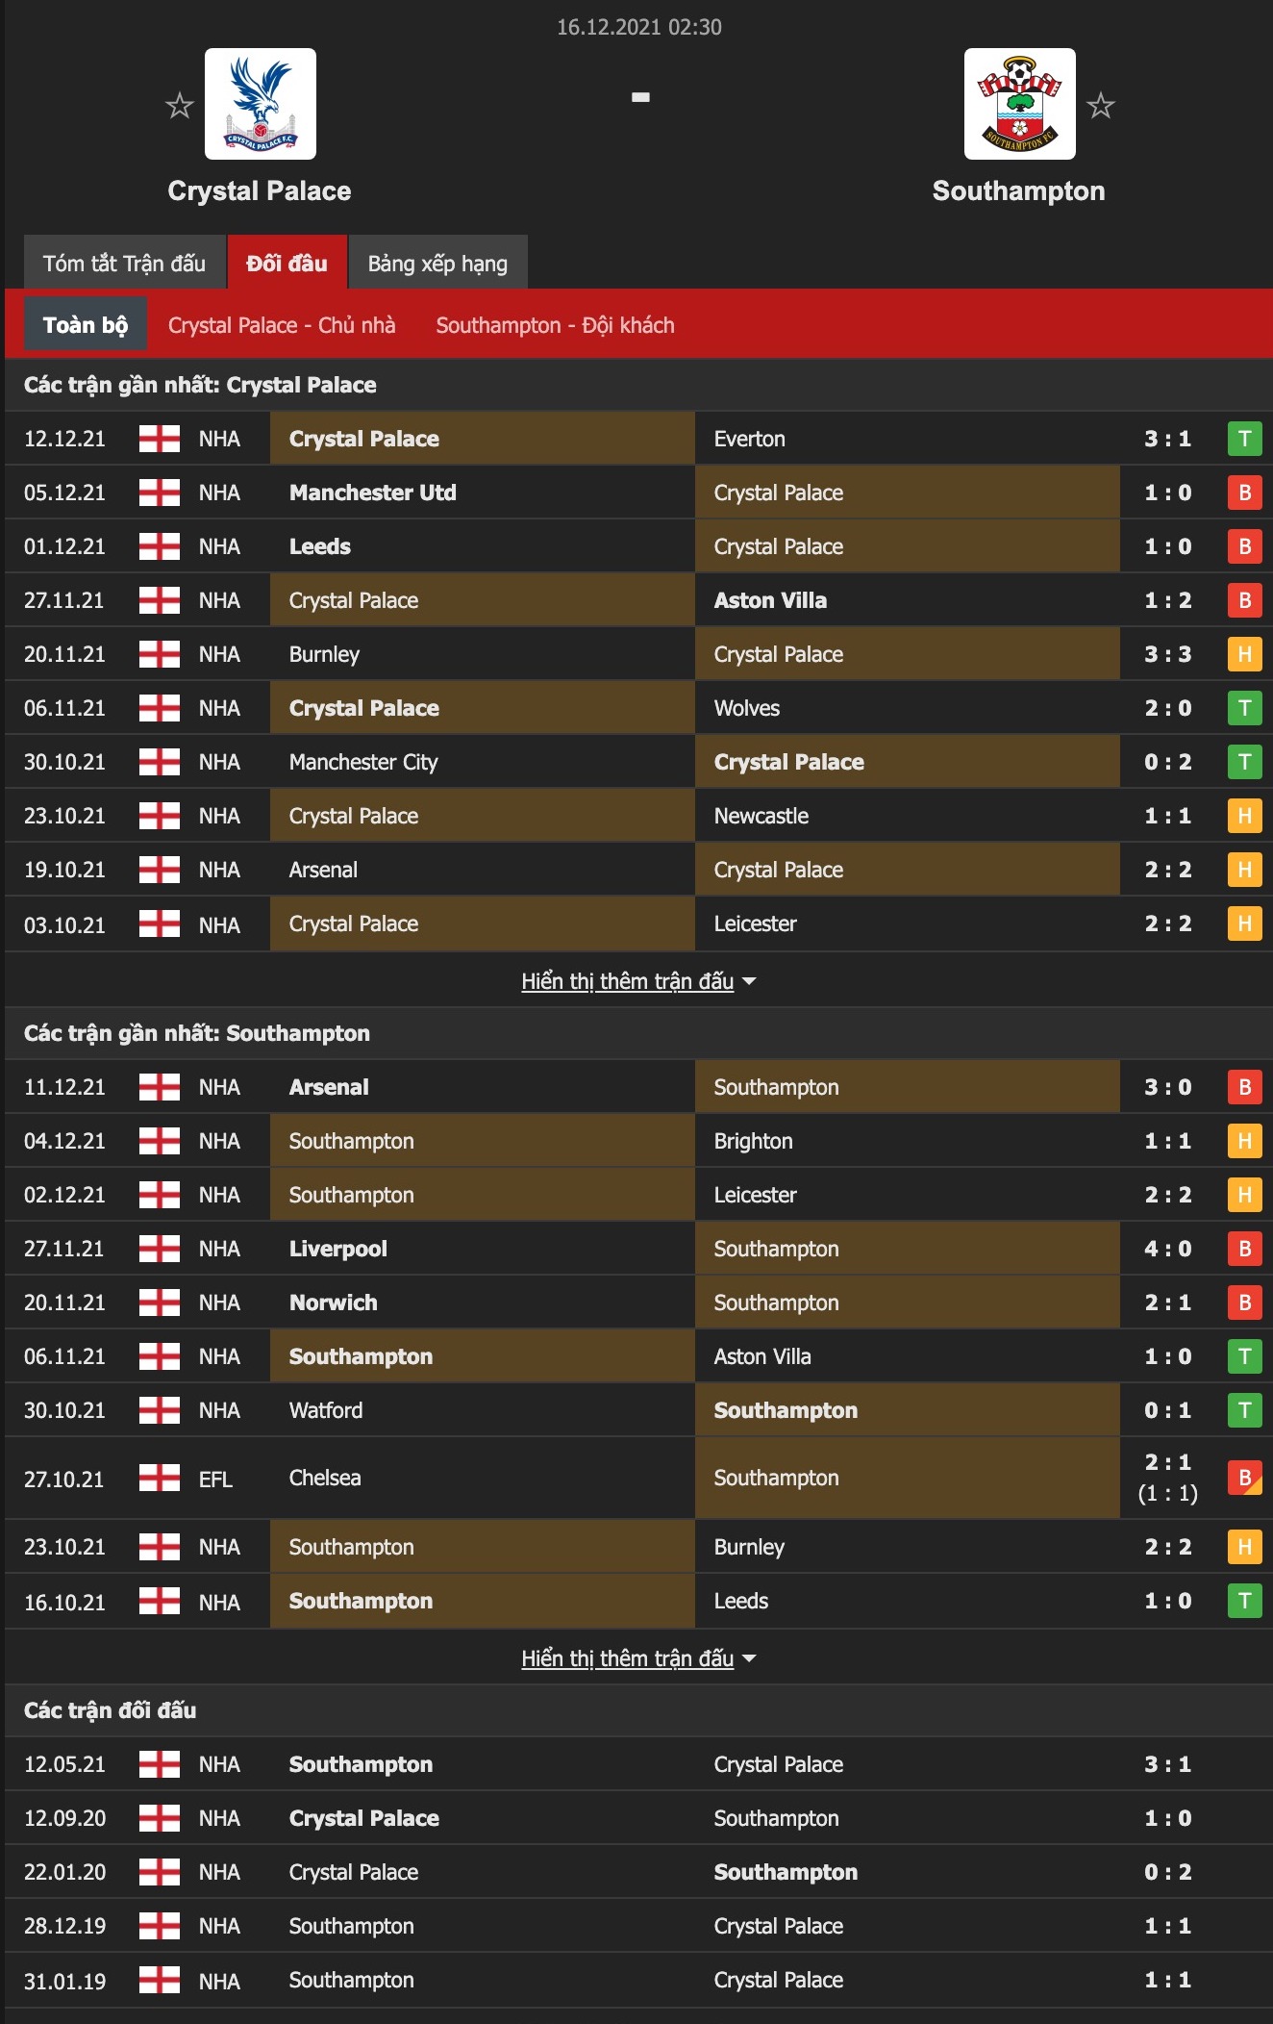This screenshot has width=1273, height=2024.
Task: Open 12.09.20 head-to-head Crystal Palace 1:0 row
Action: point(638,1818)
